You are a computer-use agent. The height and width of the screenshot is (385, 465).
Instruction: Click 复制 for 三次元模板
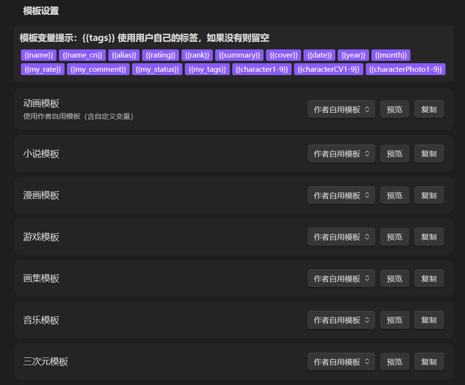click(x=429, y=362)
